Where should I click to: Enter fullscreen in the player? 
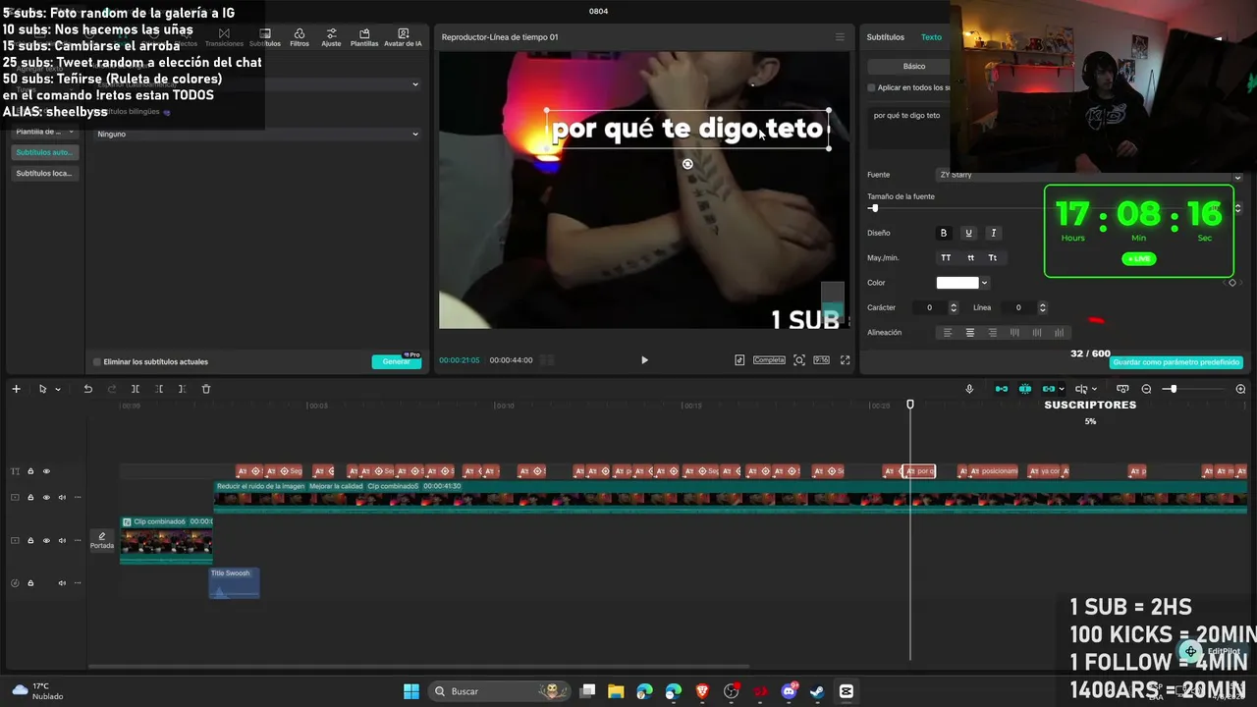pos(845,360)
